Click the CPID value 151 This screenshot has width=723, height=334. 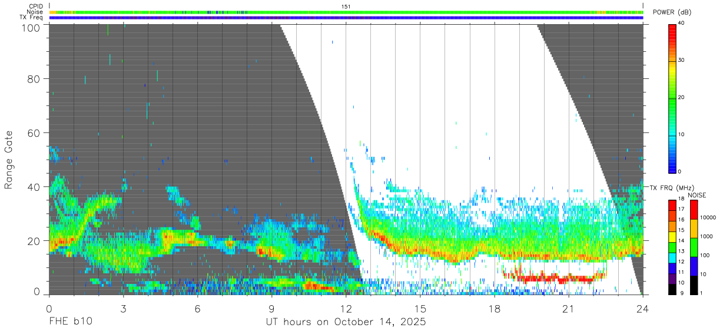(x=346, y=6)
